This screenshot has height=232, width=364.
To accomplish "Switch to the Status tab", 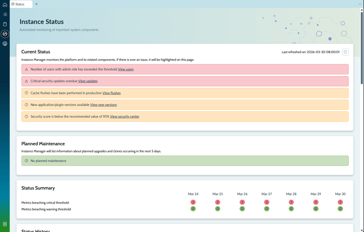I will 21,4.
